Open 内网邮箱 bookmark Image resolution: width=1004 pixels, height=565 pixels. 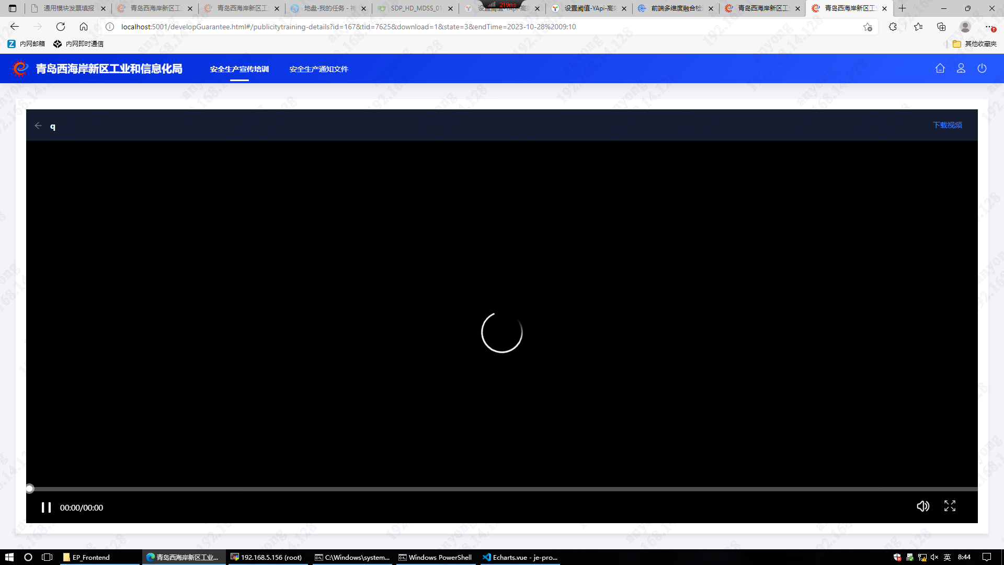(26, 44)
